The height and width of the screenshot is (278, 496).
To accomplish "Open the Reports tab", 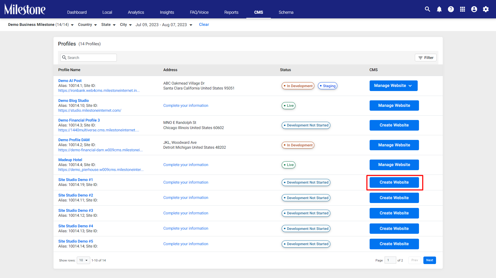I will pos(231,12).
